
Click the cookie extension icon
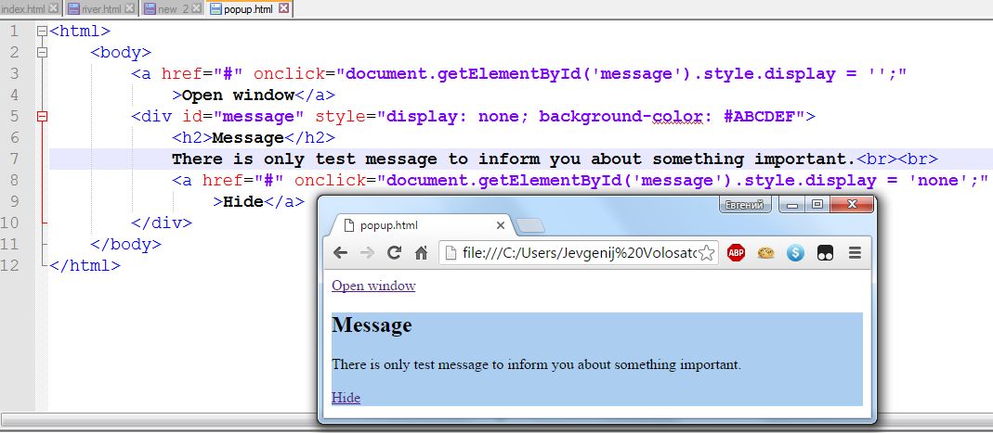[765, 253]
